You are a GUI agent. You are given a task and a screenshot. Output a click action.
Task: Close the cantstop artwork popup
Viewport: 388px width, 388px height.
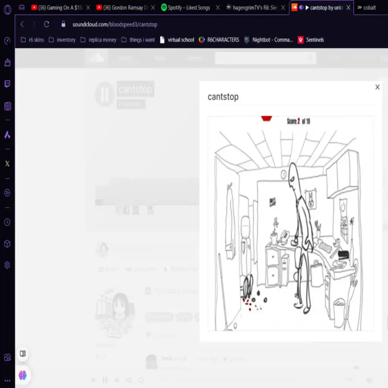377,87
